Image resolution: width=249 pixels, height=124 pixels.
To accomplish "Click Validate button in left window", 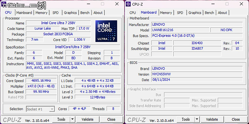I will coord(87,119).
